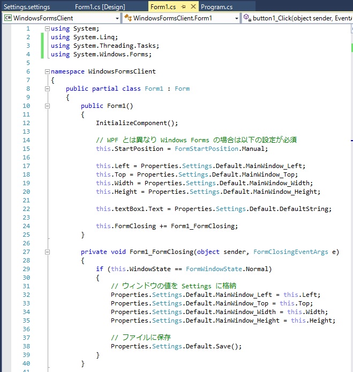The image size is (353, 372).
Task: Click FormClosingEventArgs parameter type
Action: (x=291, y=252)
